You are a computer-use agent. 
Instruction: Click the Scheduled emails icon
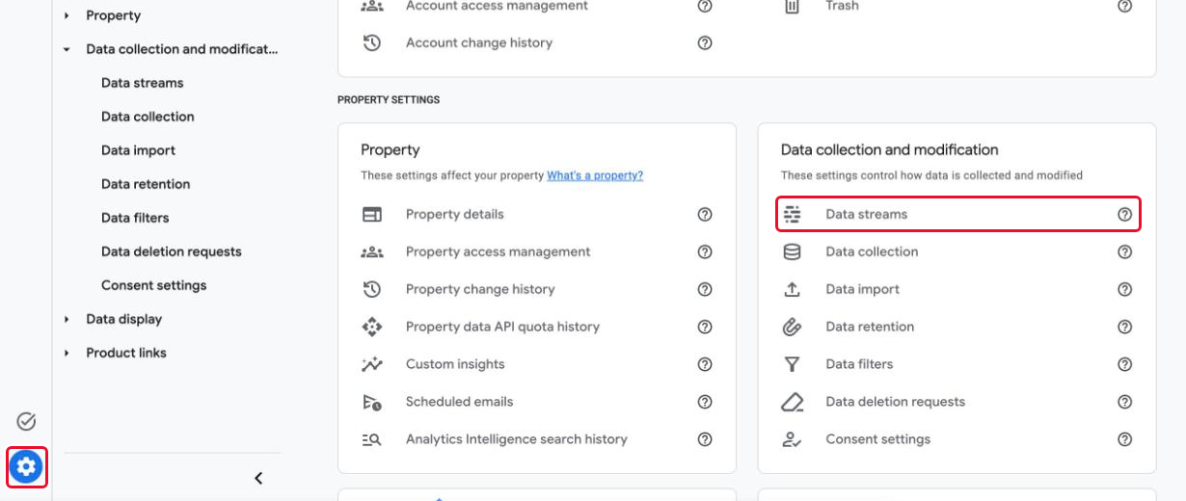click(x=372, y=402)
